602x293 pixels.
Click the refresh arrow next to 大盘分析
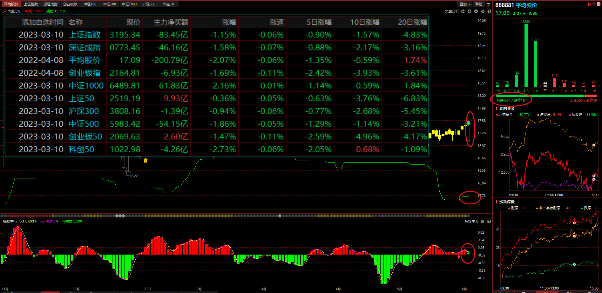coord(463,11)
